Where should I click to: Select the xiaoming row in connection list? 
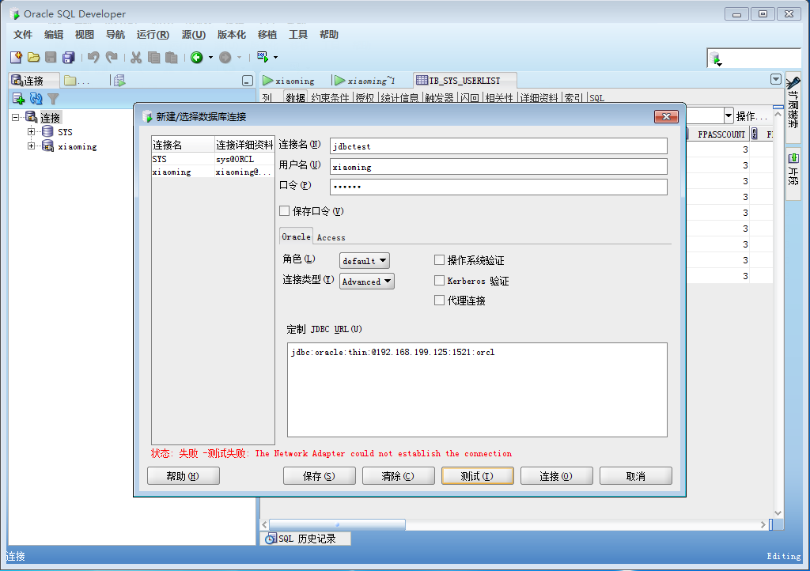[213, 172]
